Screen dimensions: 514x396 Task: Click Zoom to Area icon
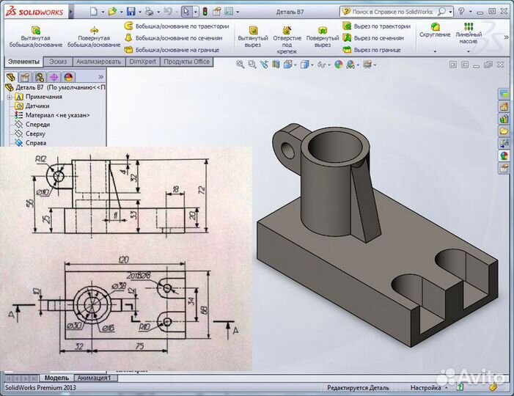pos(252,65)
